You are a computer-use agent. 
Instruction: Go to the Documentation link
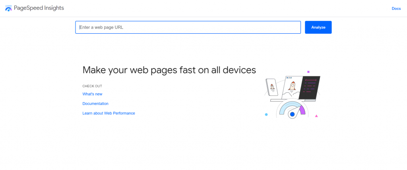[95, 103]
